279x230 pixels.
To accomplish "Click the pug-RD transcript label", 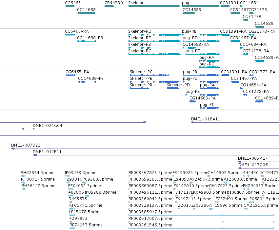I will pyautogui.click(x=190, y=38).
